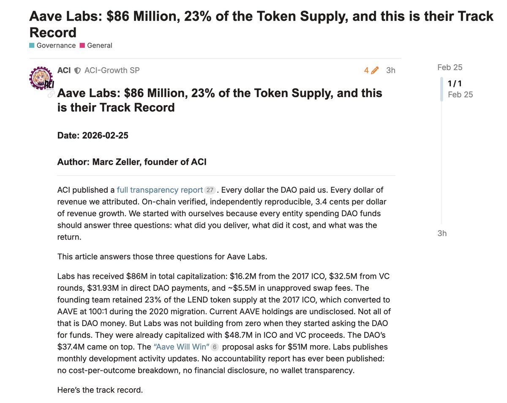The image size is (507, 403).
Task: Open the "Aave Will Win" proposal link
Action: click(180, 347)
